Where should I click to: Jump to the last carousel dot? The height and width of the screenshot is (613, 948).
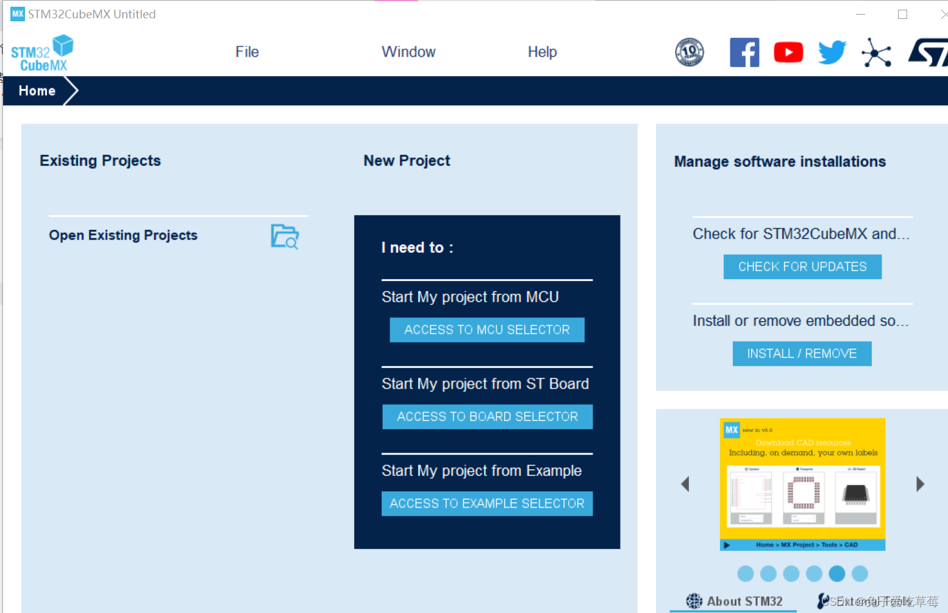(x=860, y=573)
